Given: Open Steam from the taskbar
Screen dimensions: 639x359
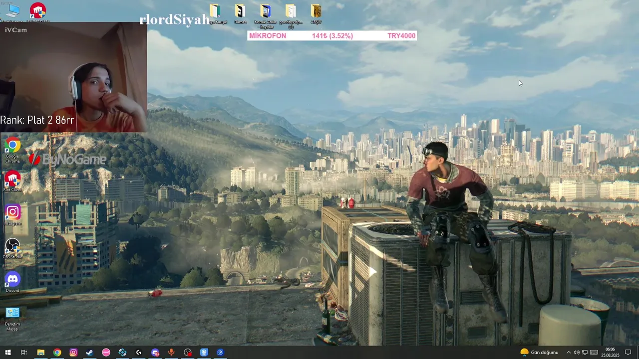Looking at the screenshot, I should (90, 353).
